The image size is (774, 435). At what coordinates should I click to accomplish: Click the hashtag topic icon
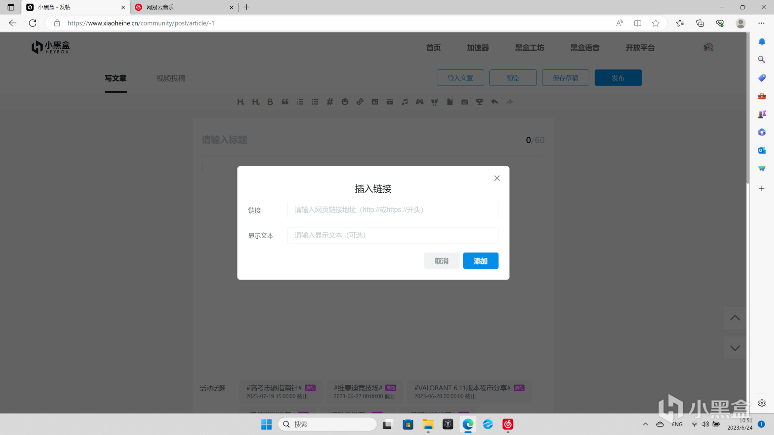(330, 102)
